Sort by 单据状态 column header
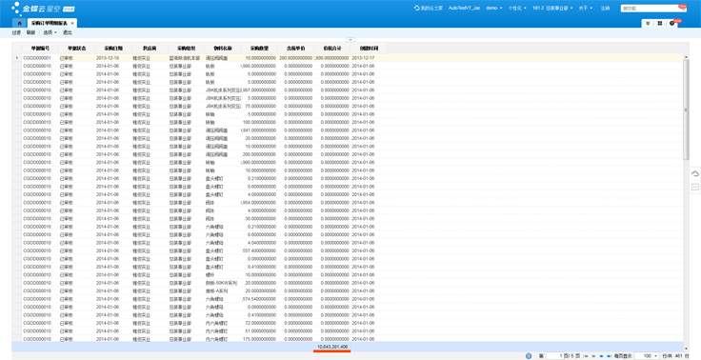Screen dimensions: 701x360 pos(76,48)
